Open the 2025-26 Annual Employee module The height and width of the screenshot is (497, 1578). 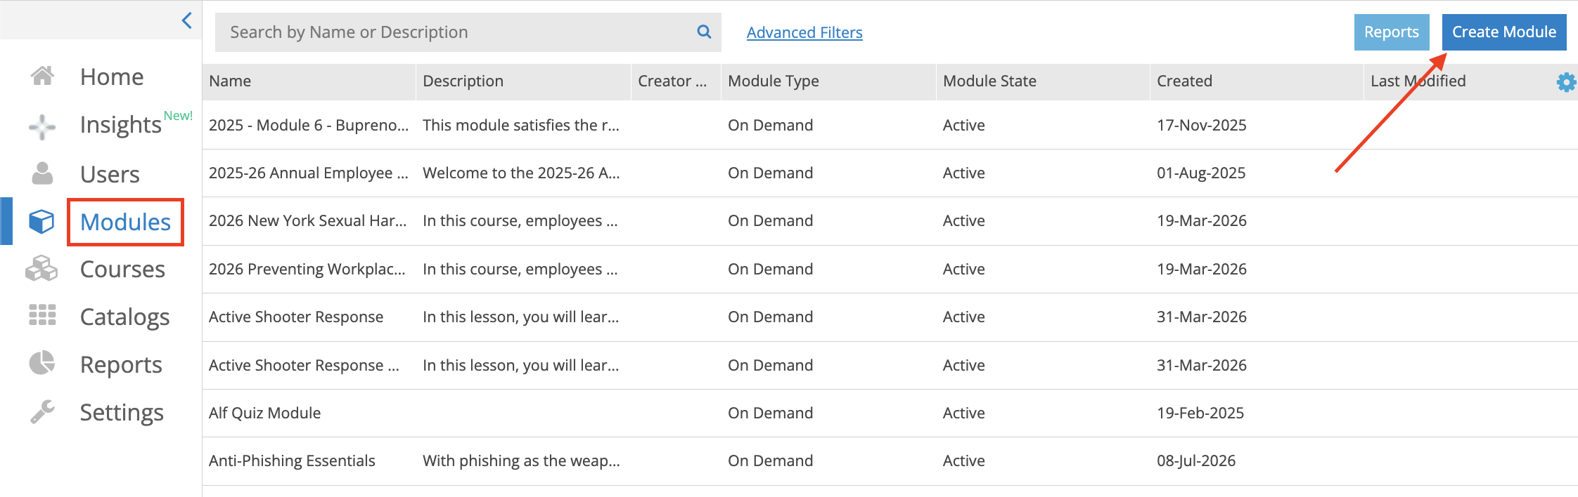(309, 173)
